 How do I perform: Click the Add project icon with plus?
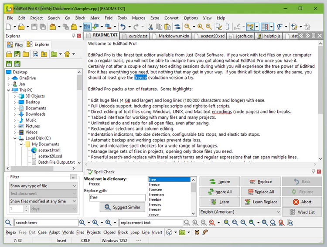coord(95,27)
